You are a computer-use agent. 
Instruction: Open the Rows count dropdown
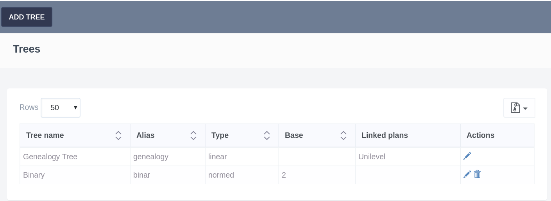point(61,108)
